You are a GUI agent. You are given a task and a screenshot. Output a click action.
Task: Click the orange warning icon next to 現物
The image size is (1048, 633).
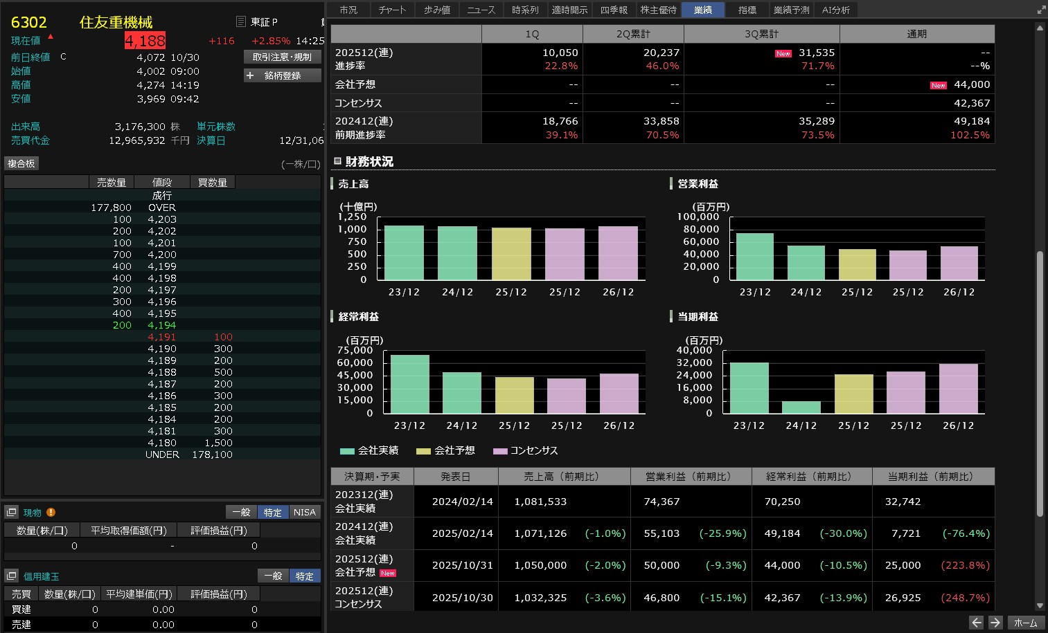click(51, 513)
